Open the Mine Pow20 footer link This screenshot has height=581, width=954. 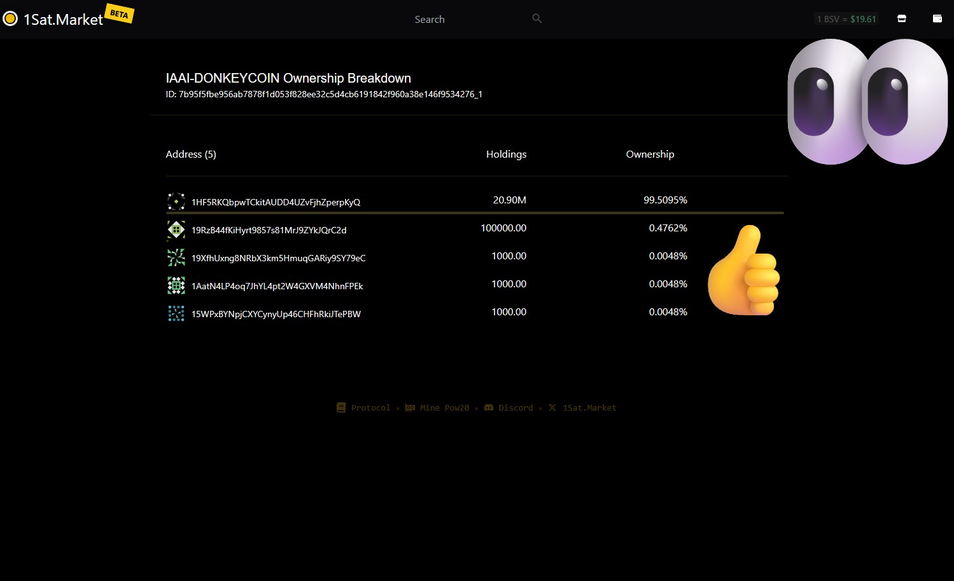[x=444, y=408]
